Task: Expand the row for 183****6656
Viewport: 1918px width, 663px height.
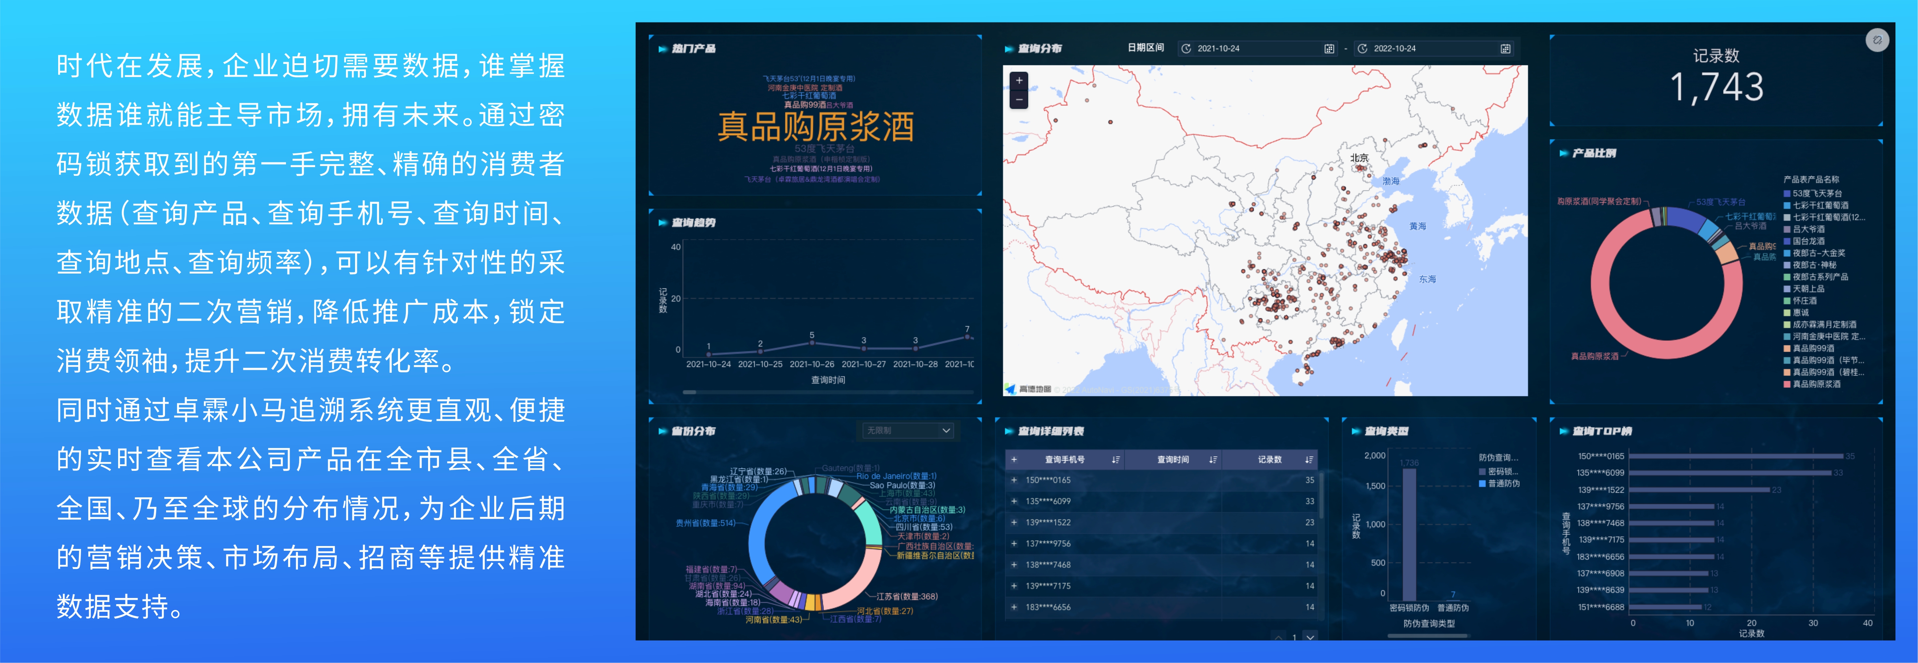Action: pos(1014,607)
